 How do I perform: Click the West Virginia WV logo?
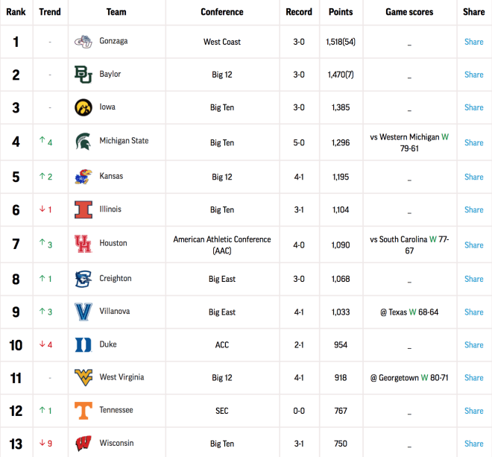pyautogui.click(x=83, y=377)
